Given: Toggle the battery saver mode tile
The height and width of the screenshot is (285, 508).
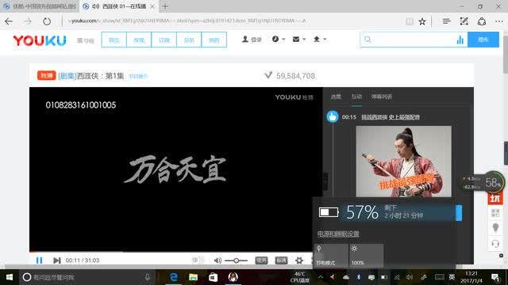Looking at the screenshot, I should click(331, 255).
